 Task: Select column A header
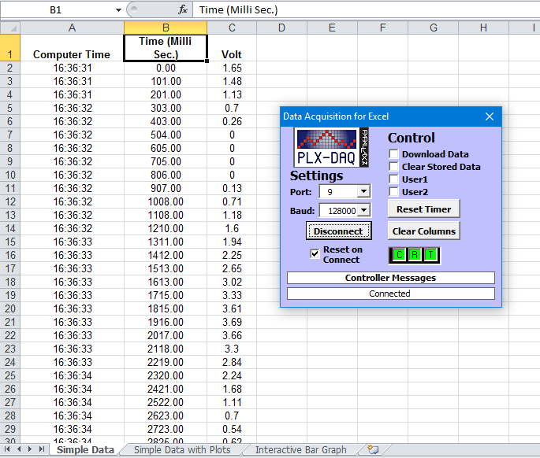tap(72, 28)
